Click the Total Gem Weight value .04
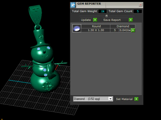Screen dimensions: 161x120 coord(102,11)
